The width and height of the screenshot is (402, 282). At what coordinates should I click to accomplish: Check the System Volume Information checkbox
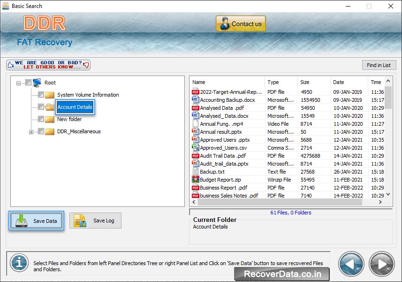tap(41, 95)
